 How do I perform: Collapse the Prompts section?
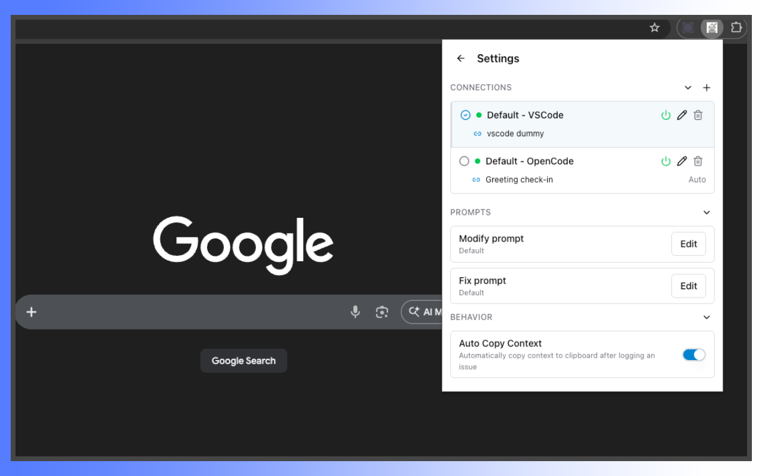coord(707,212)
